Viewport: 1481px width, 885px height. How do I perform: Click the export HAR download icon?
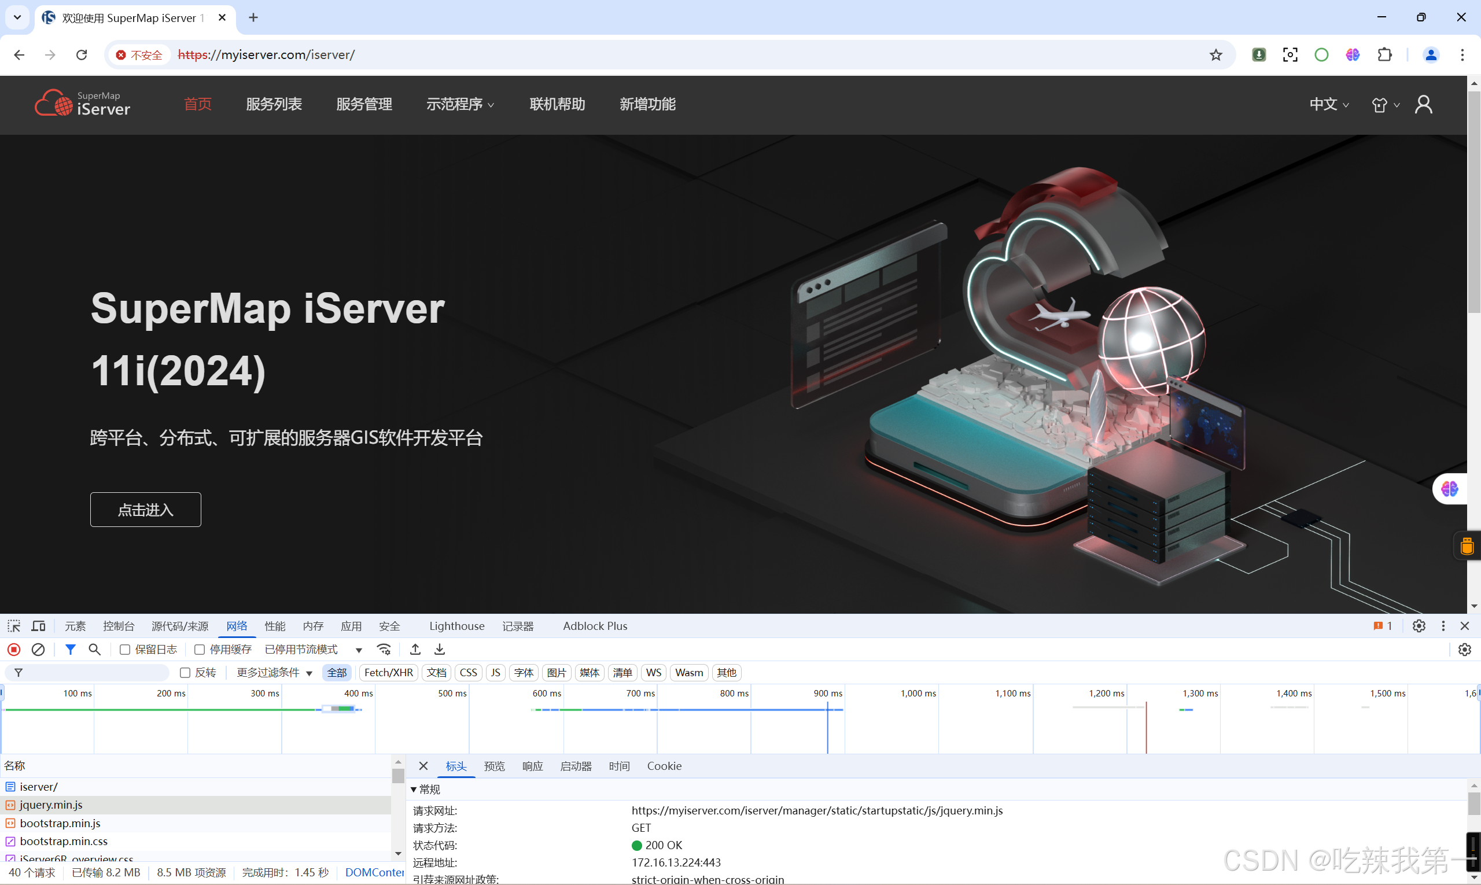click(x=440, y=650)
